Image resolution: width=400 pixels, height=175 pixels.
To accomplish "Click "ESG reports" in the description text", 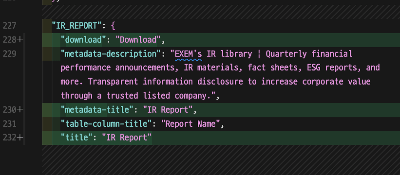I will click(335, 68).
